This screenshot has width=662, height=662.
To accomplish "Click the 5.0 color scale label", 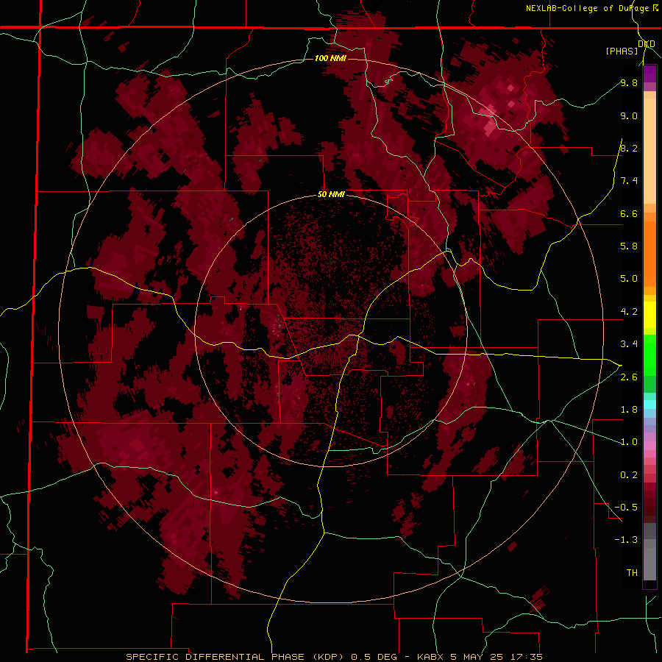I will coord(629,279).
